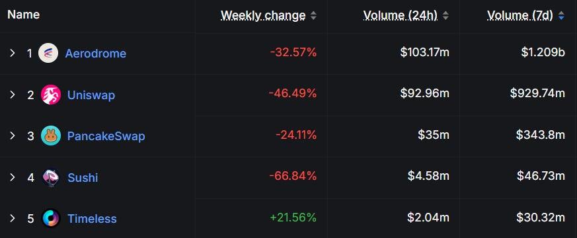This screenshot has height=238, width=577.
Task: Click the Aerodrome protocol logo icon
Action: (x=48, y=54)
